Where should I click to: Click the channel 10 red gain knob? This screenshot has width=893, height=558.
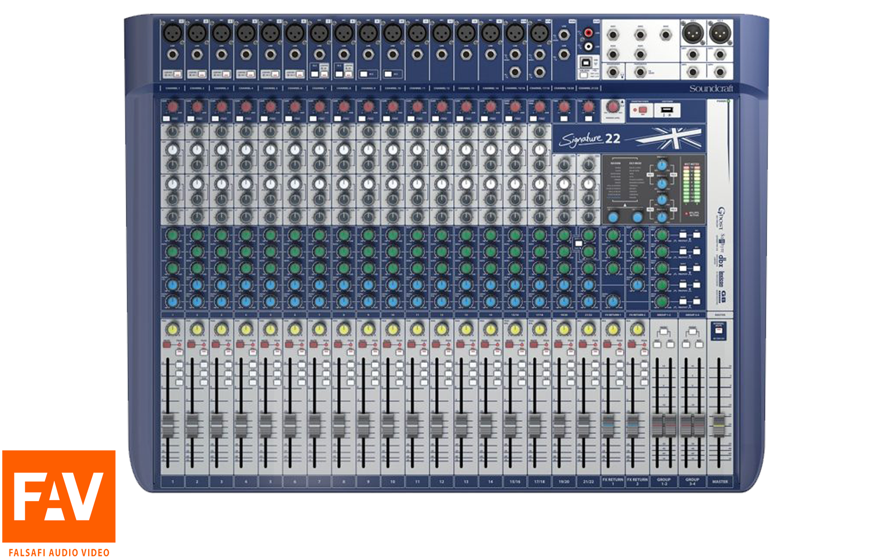pos(393,106)
